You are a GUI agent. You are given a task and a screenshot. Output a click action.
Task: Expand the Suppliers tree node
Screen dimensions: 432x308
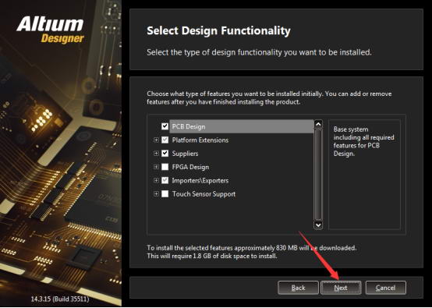[156, 154]
